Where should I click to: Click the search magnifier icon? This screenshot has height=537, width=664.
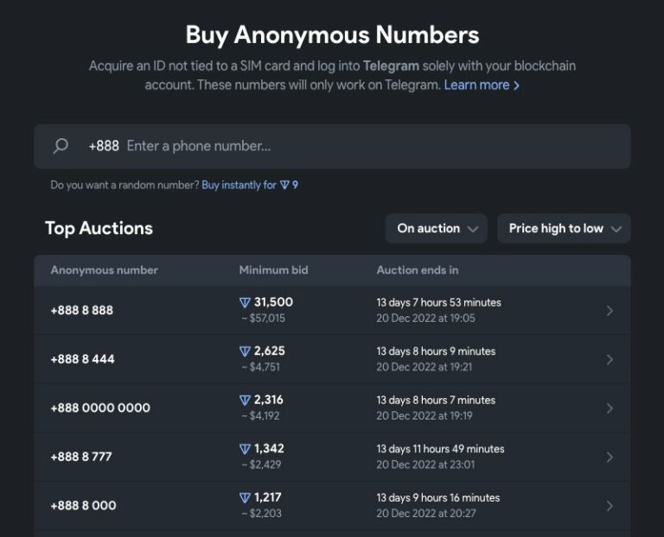click(x=61, y=146)
